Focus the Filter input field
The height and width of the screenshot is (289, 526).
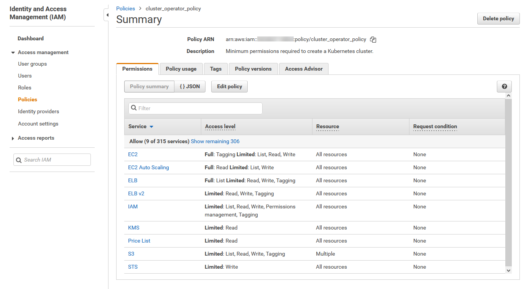pos(196,108)
